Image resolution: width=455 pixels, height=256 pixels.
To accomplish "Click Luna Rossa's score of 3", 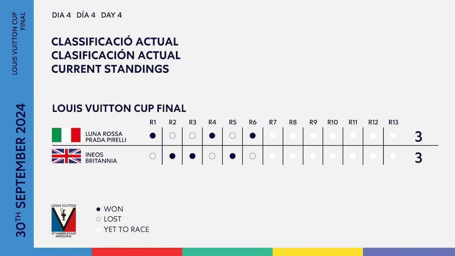I will coord(418,137).
